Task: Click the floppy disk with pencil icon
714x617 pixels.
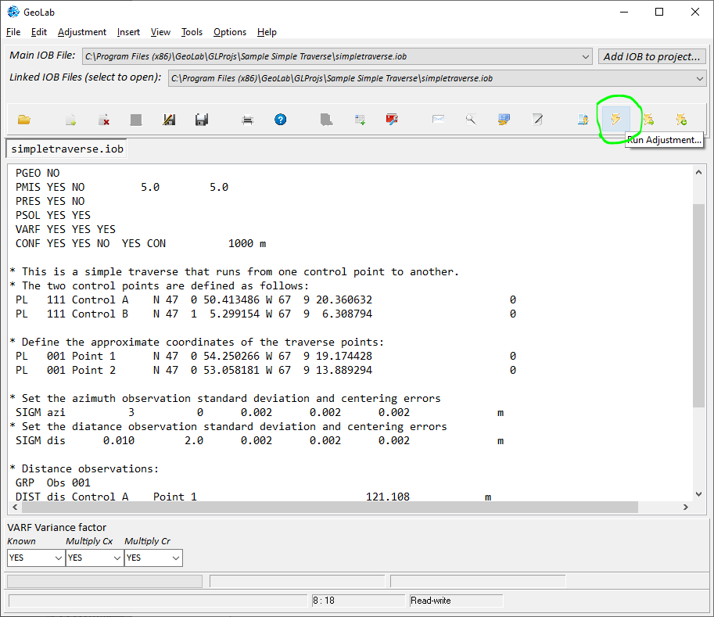Action: (169, 120)
